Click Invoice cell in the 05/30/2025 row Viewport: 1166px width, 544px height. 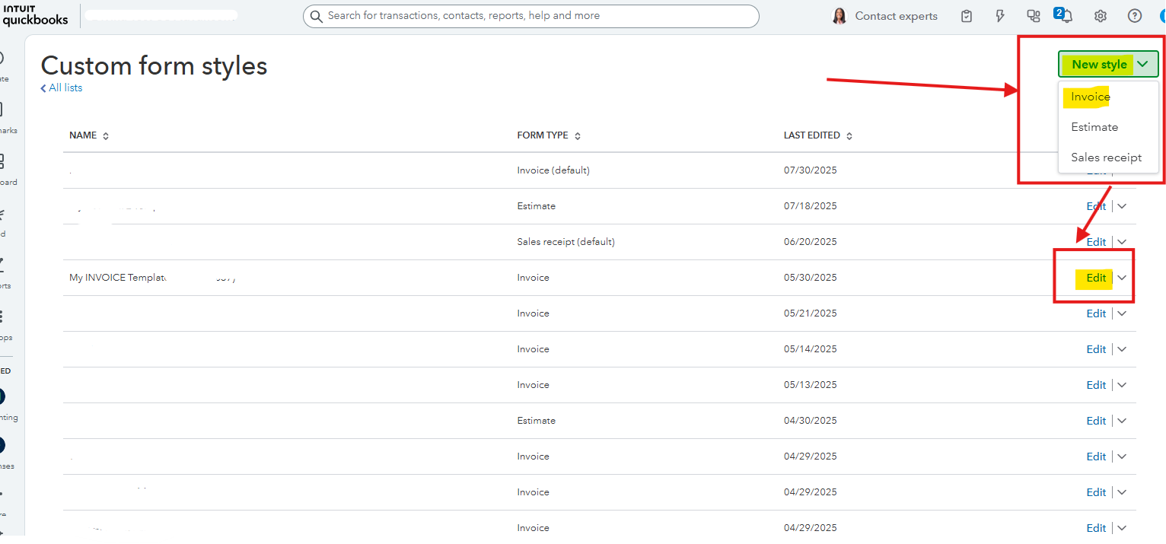[533, 278]
